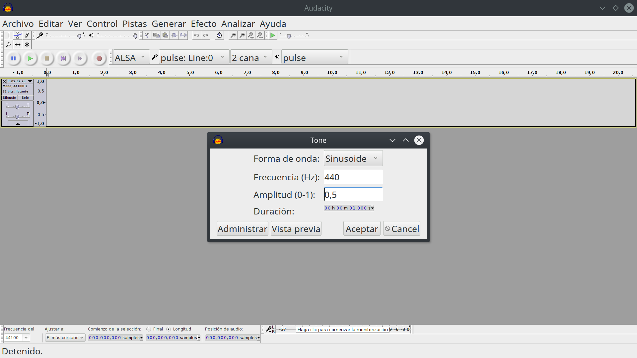The width and height of the screenshot is (637, 358).
Task: Click the track gain slider
Action: 17,106
